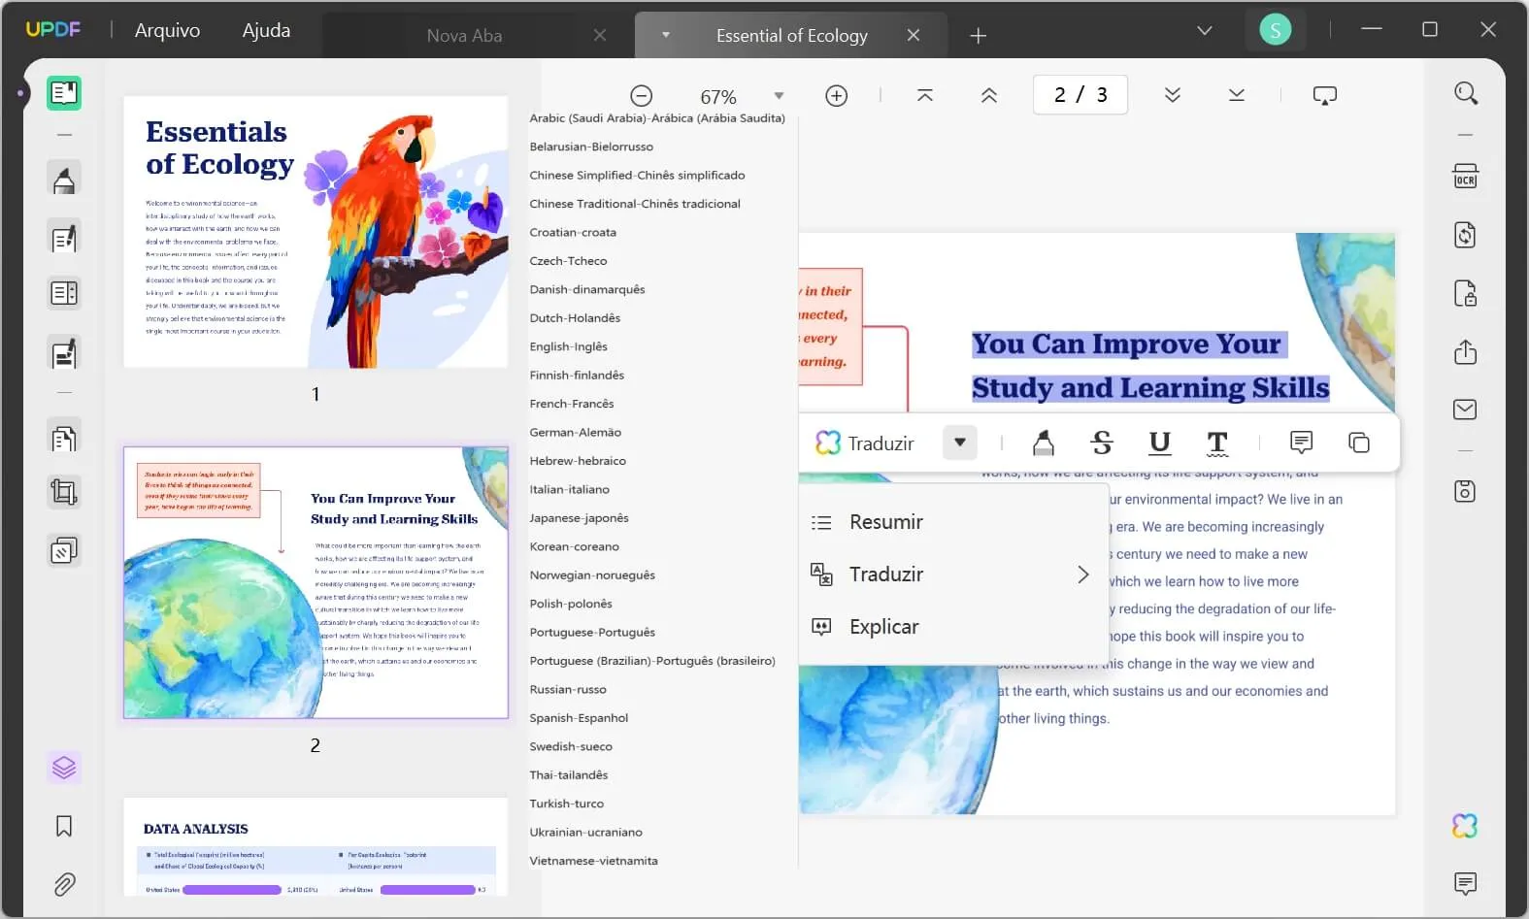Open page 3 Data Analysis thumbnail
The image size is (1529, 919).
click(x=316, y=846)
